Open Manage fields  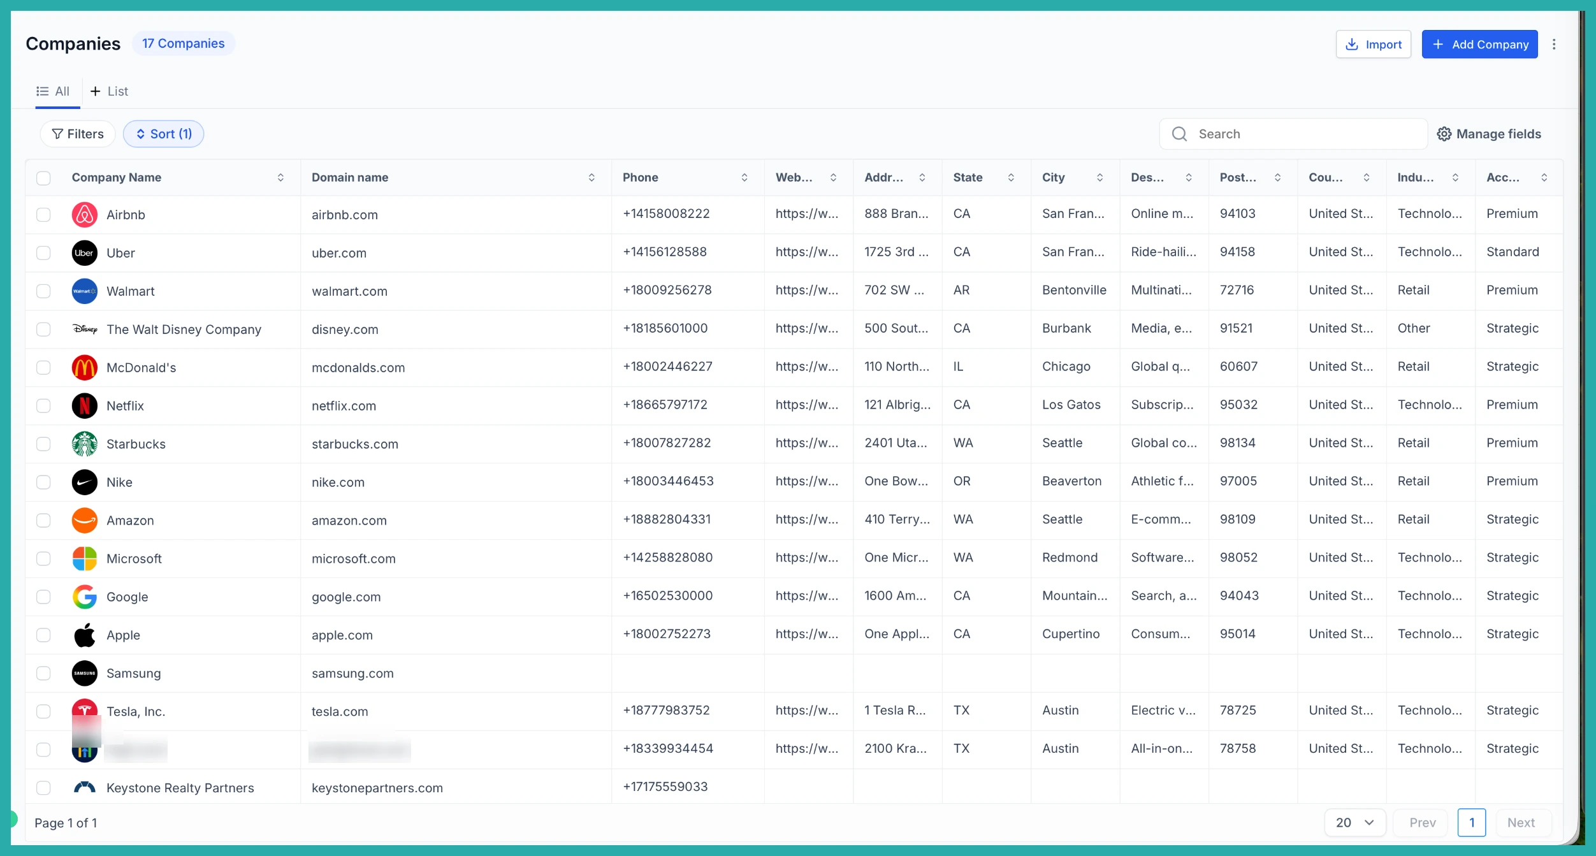point(1489,134)
